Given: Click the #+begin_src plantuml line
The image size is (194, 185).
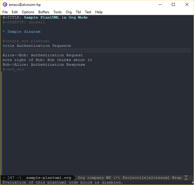Looking at the screenshot, I should (26, 41).
